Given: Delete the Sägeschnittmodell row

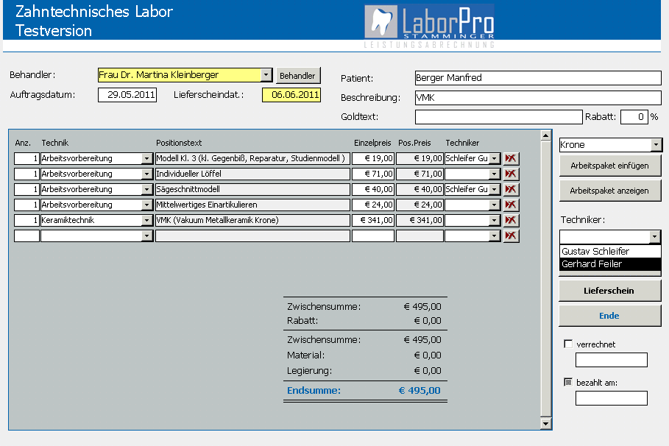Looking at the screenshot, I should [x=512, y=189].
